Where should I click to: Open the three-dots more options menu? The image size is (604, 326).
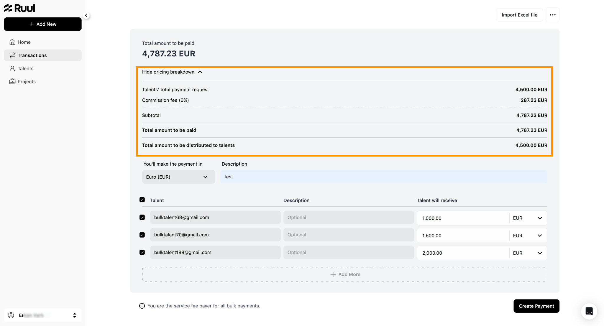click(552, 15)
